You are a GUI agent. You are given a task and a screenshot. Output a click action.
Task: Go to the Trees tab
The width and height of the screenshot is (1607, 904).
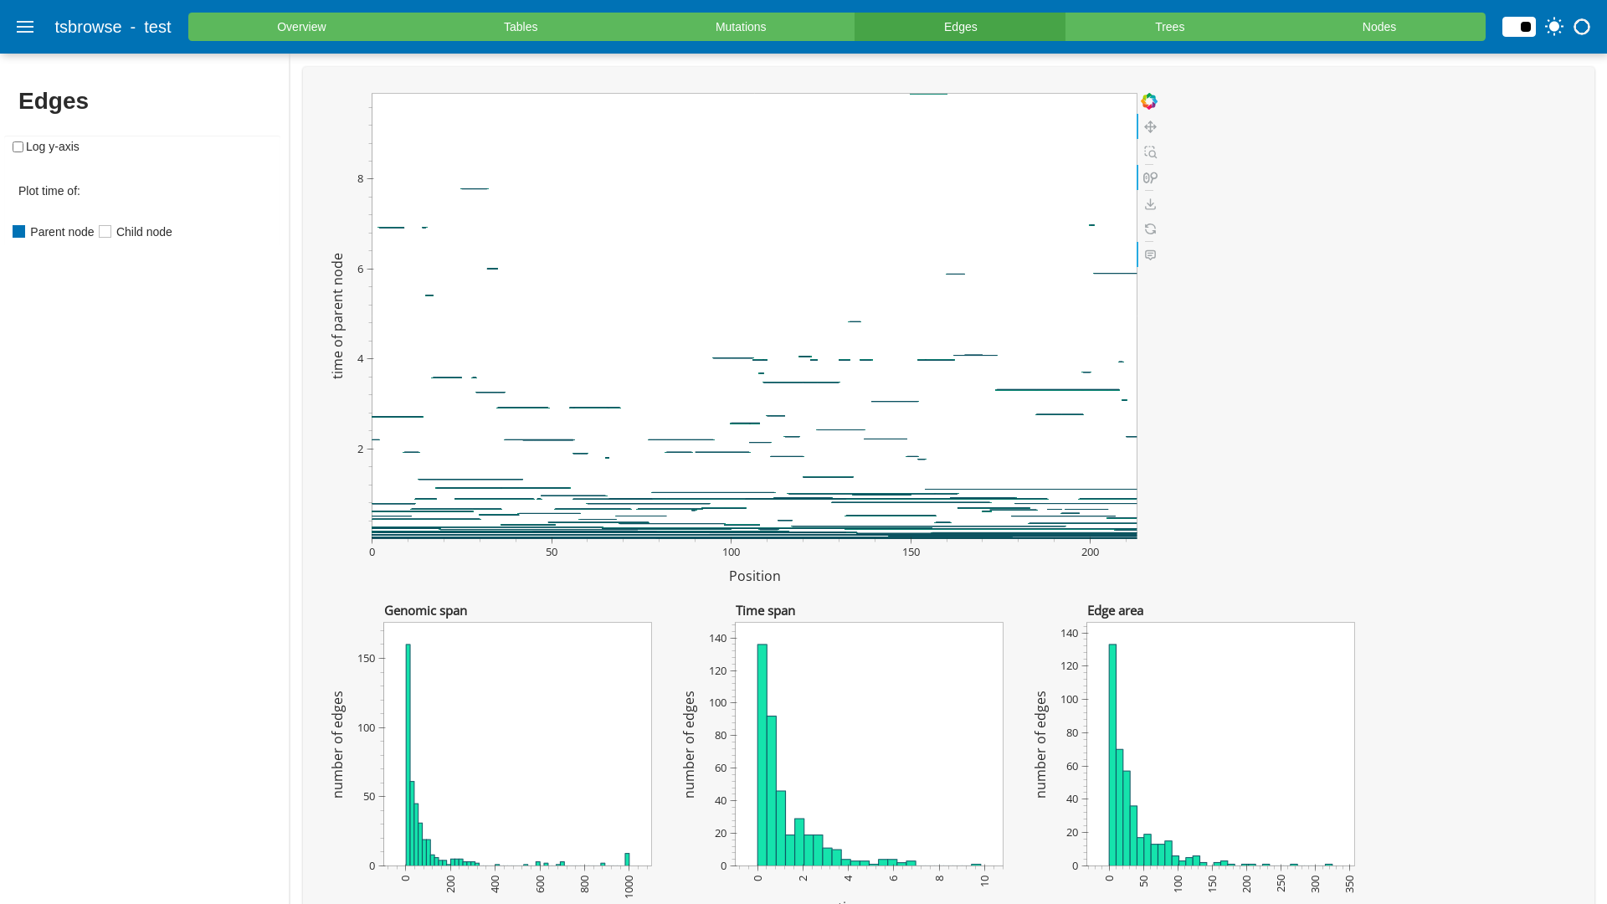pyautogui.click(x=1169, y=27)
